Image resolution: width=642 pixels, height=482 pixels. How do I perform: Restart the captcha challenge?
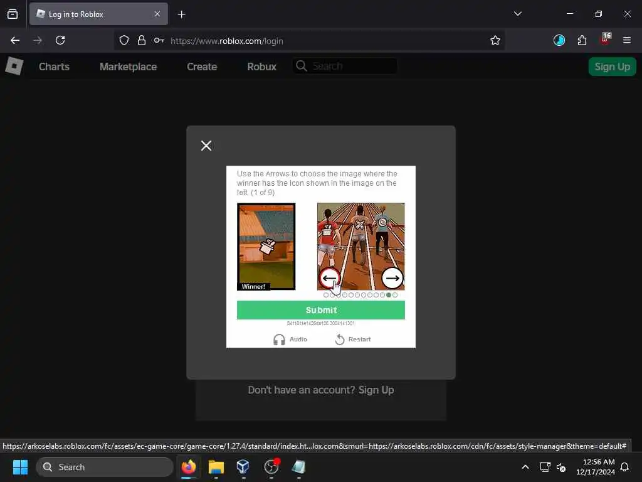click(x=353, y=340)
